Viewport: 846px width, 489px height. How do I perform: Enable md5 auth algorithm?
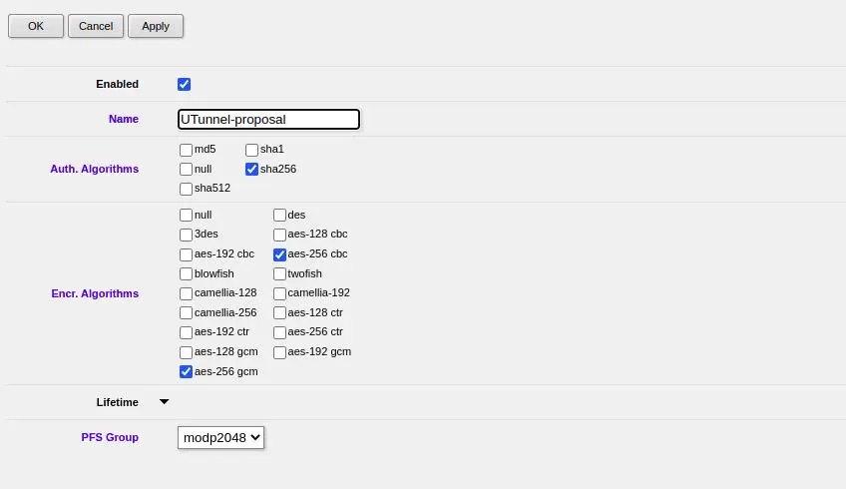(x=186, y=150)
